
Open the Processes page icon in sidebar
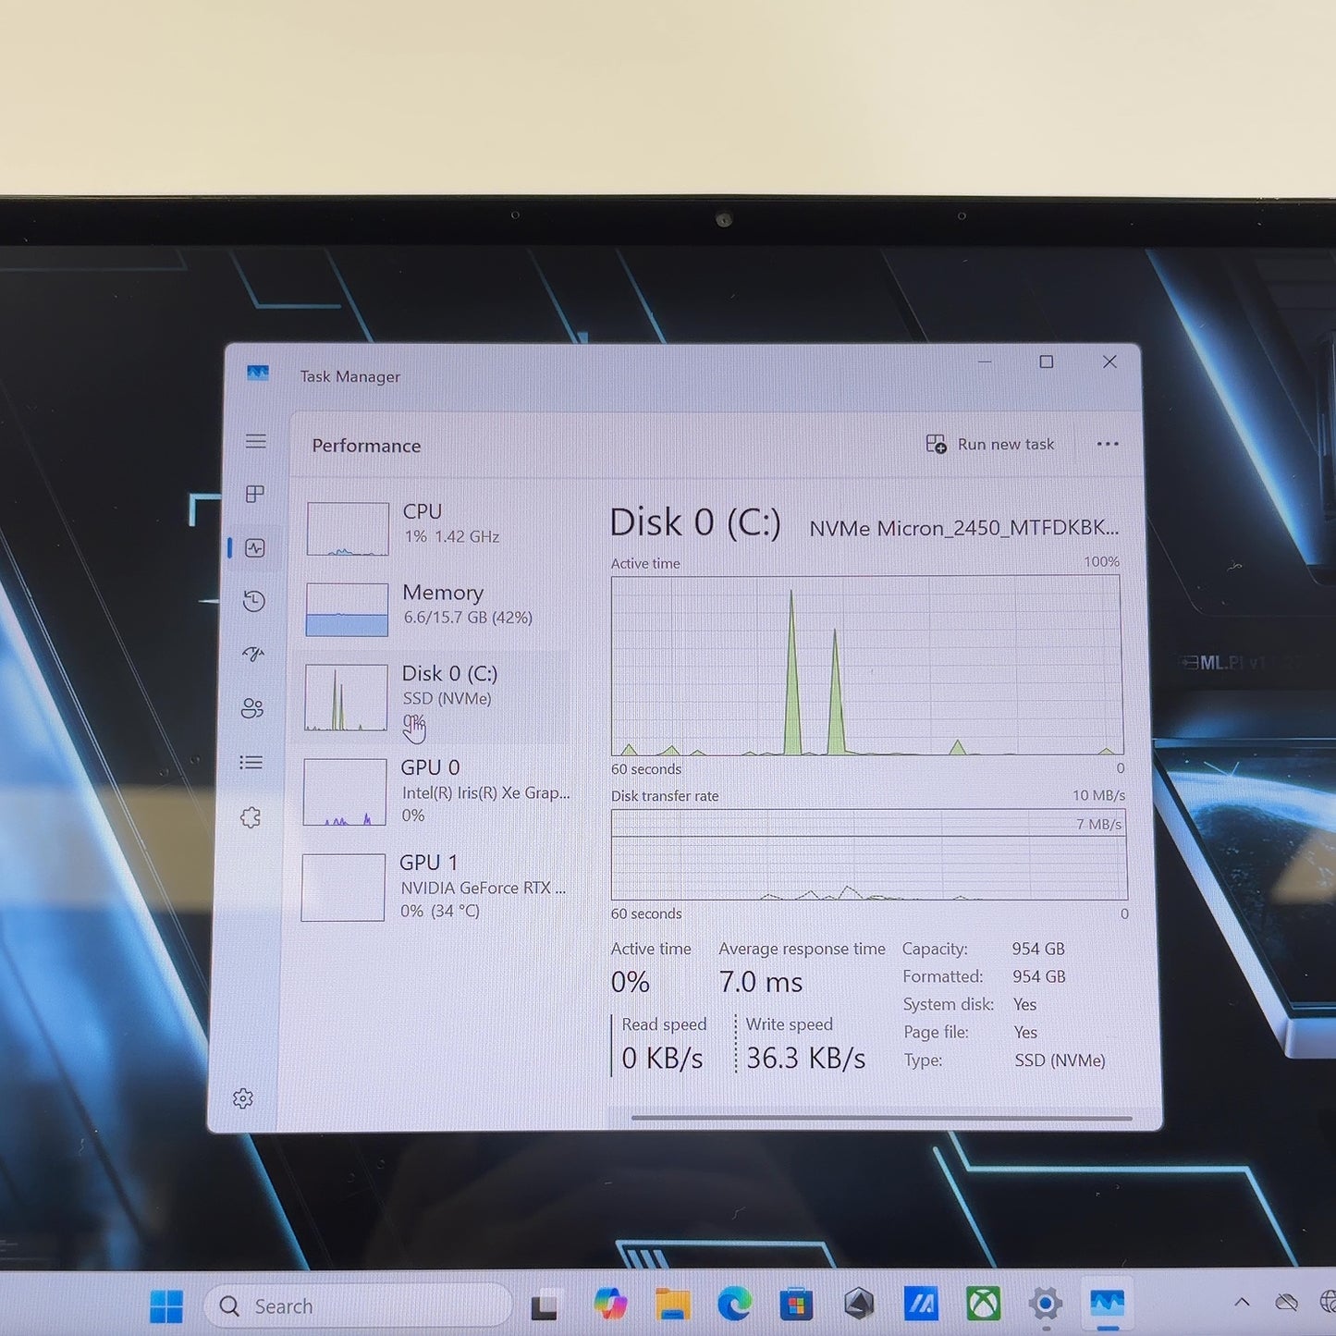[255, 494]
